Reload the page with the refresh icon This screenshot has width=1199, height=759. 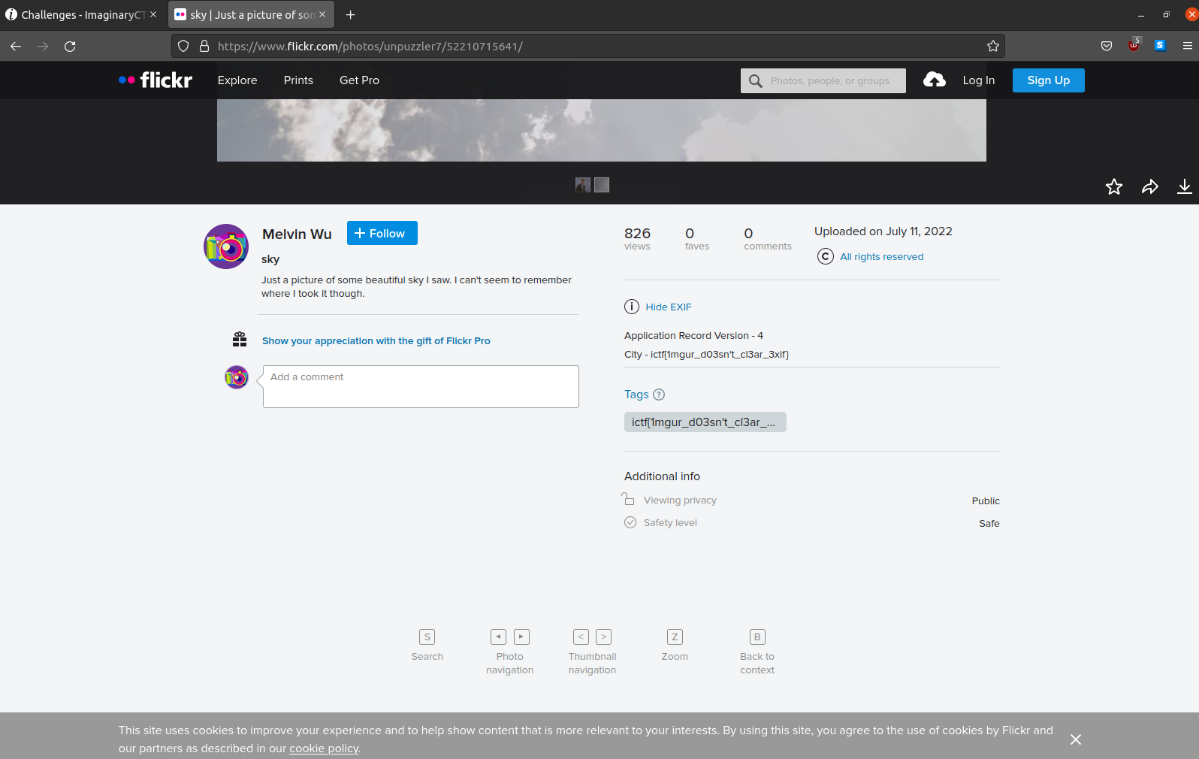coord(70,47)
